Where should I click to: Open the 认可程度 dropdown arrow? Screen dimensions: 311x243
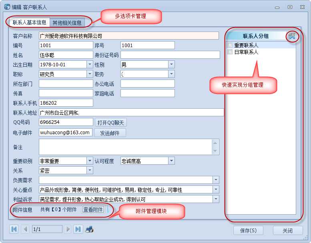point(171,161)
